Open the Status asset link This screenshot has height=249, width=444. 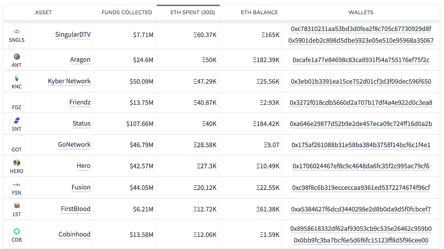coord(82,123)
